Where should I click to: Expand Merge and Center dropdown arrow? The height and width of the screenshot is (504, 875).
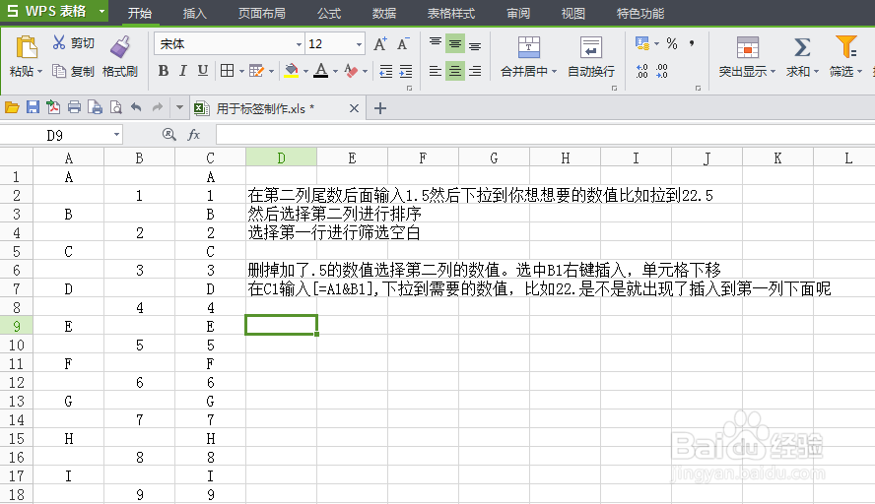[x=554, y=72]
